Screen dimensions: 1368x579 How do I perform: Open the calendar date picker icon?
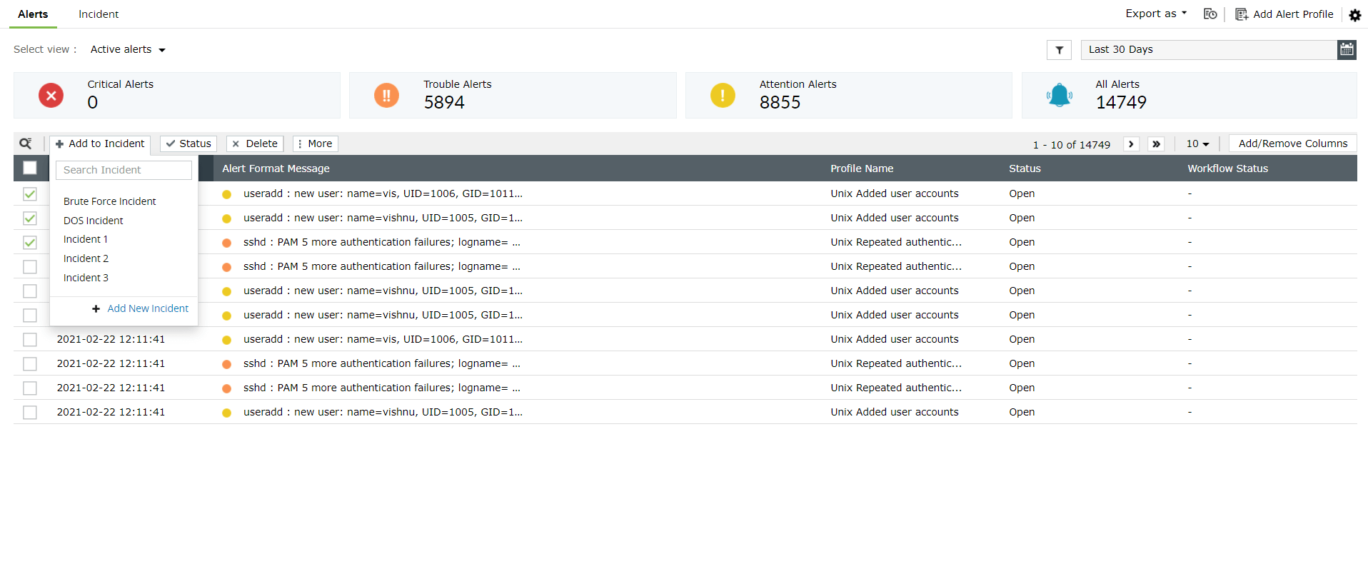pos(1347,49)
